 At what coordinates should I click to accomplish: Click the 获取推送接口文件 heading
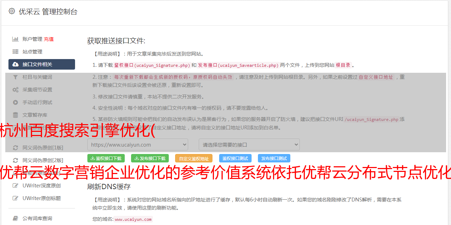pos(116,41)
